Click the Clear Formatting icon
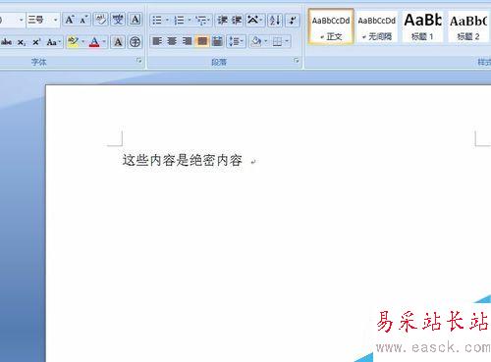The image size is (491, 362). (100, 20)
